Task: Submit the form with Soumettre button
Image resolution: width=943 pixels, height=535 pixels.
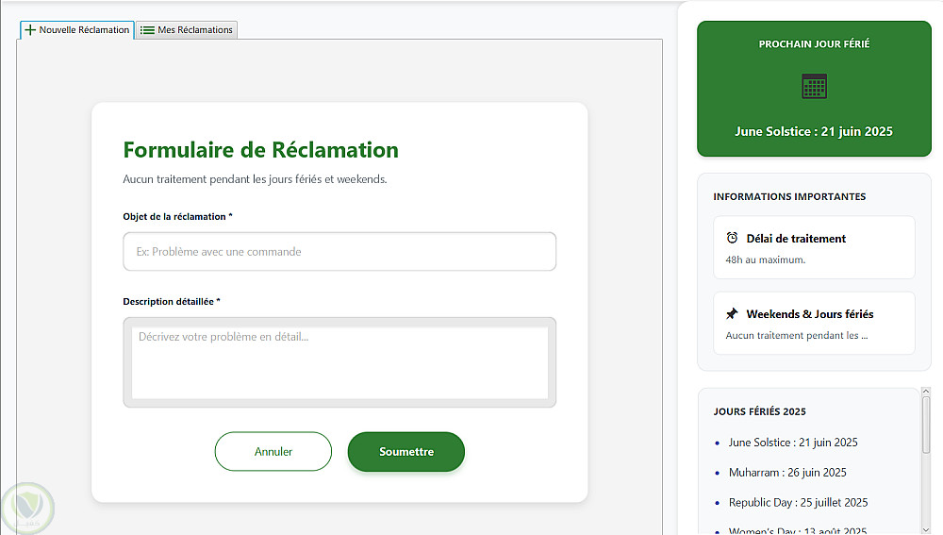Action: point(405,452)
